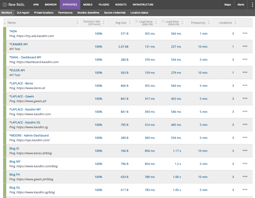Open the INFRASTRUCTURE tab
The height and width of the screenshot is (198, 255).
click(x=143, y=5)
